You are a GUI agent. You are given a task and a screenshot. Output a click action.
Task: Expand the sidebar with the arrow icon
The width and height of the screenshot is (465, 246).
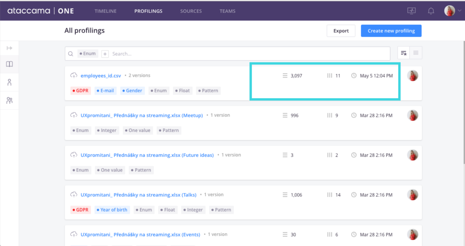9,48
